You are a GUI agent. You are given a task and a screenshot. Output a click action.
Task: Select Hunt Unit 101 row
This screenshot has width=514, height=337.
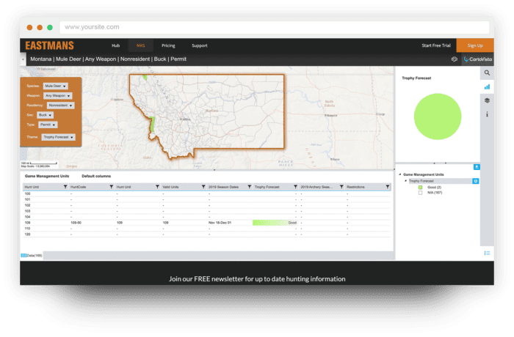207,199
